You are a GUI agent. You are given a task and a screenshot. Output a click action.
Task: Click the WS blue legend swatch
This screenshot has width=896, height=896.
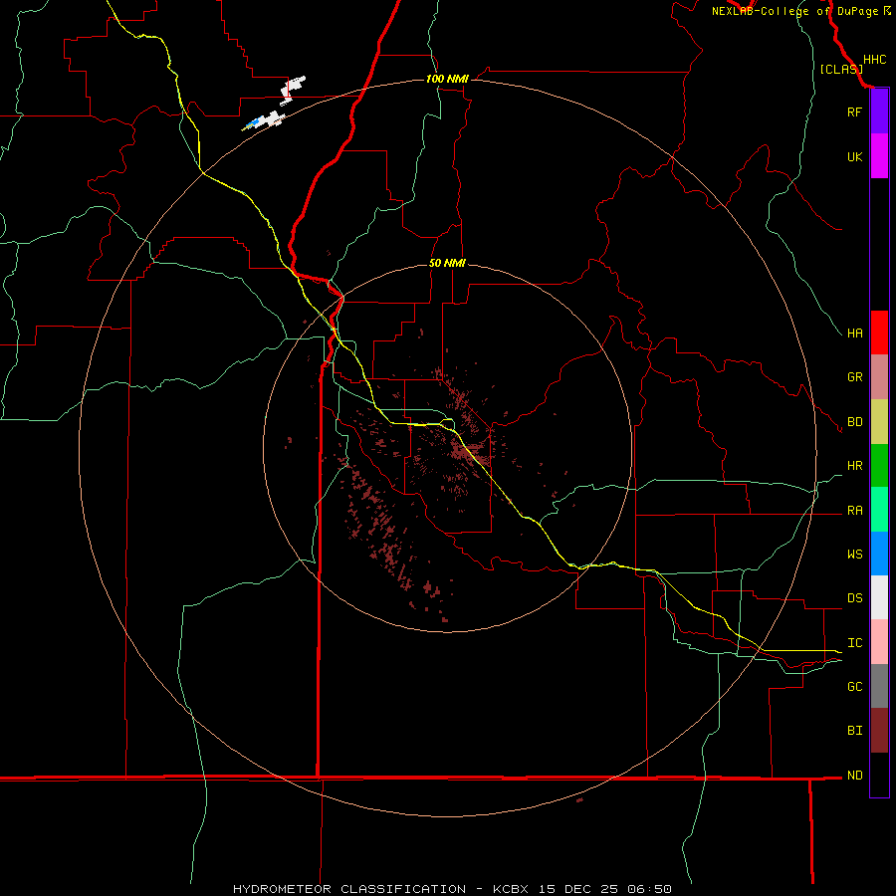(879, 554)
